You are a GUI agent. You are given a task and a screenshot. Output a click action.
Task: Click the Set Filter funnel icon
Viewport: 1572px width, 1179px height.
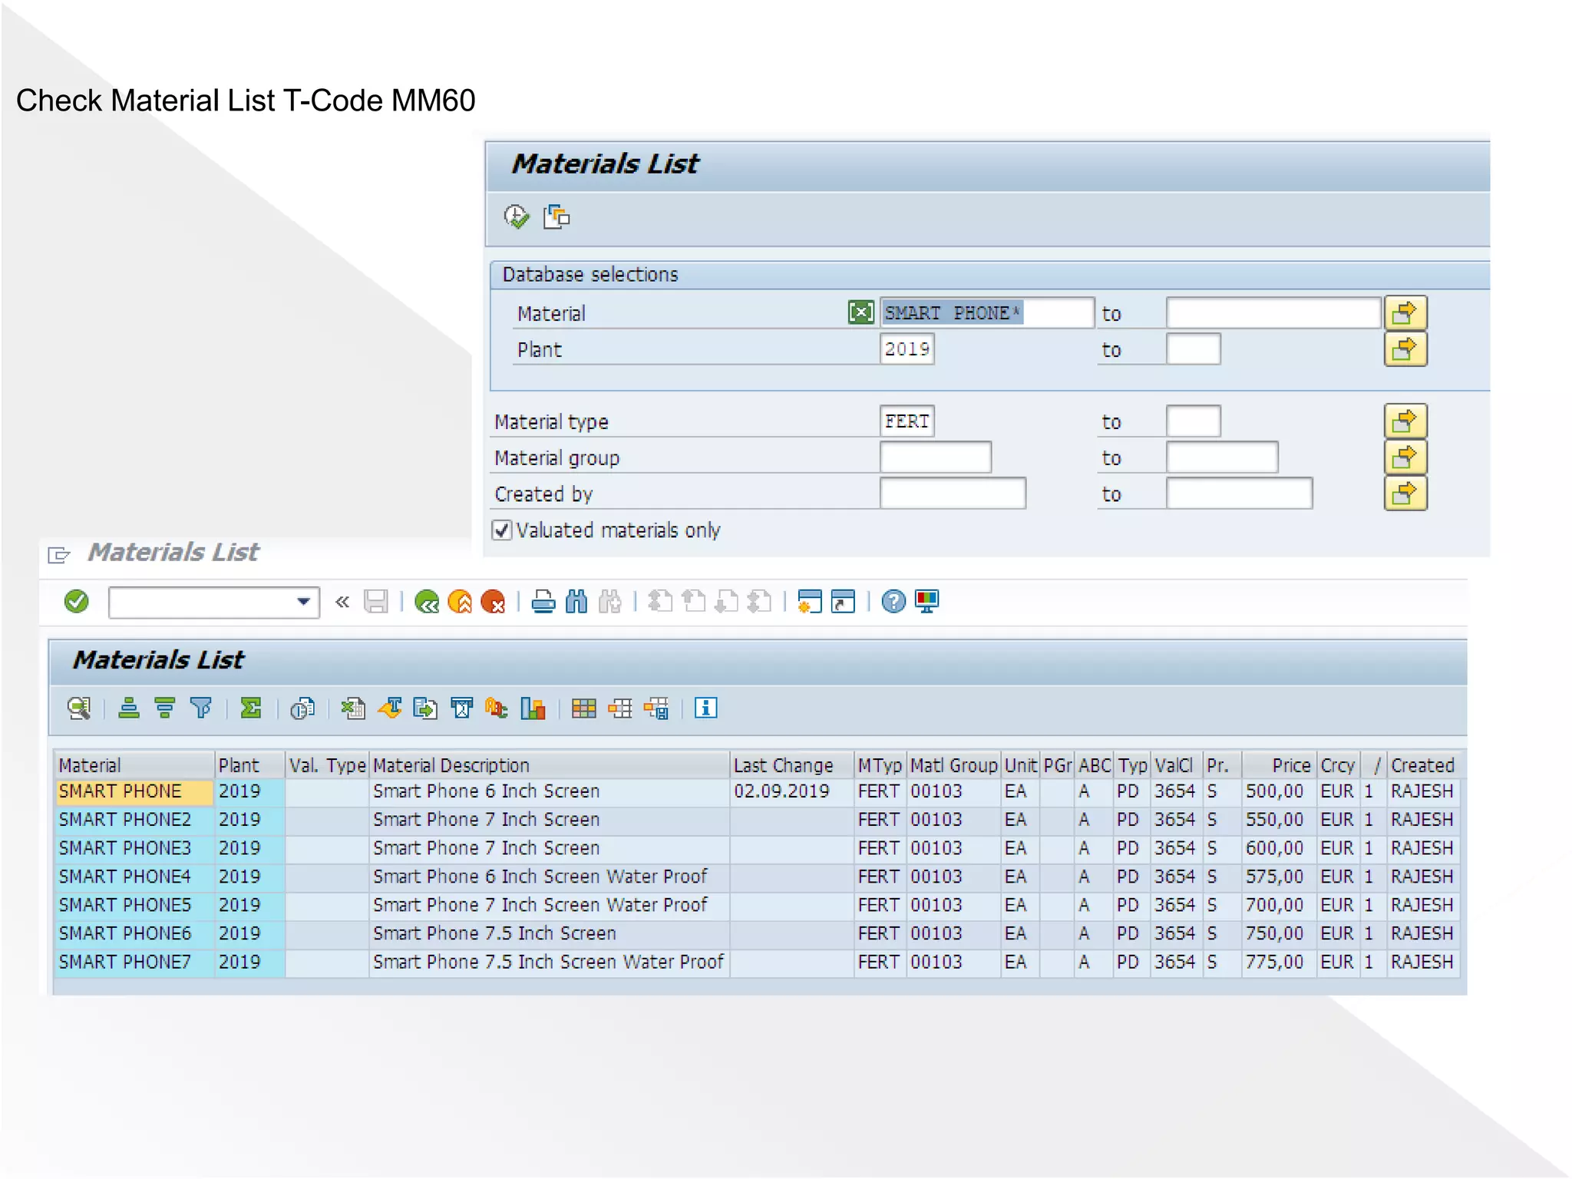point(200,708)
